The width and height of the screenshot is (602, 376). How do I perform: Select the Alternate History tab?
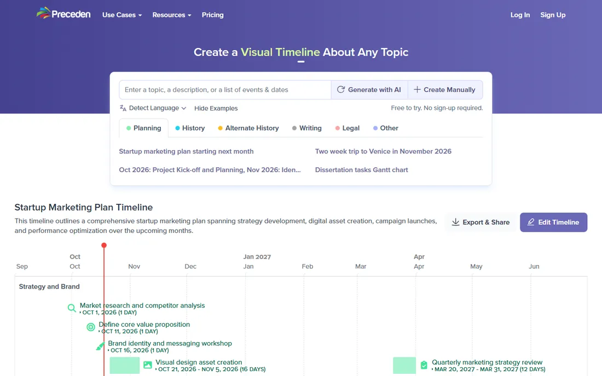point(248,128)
